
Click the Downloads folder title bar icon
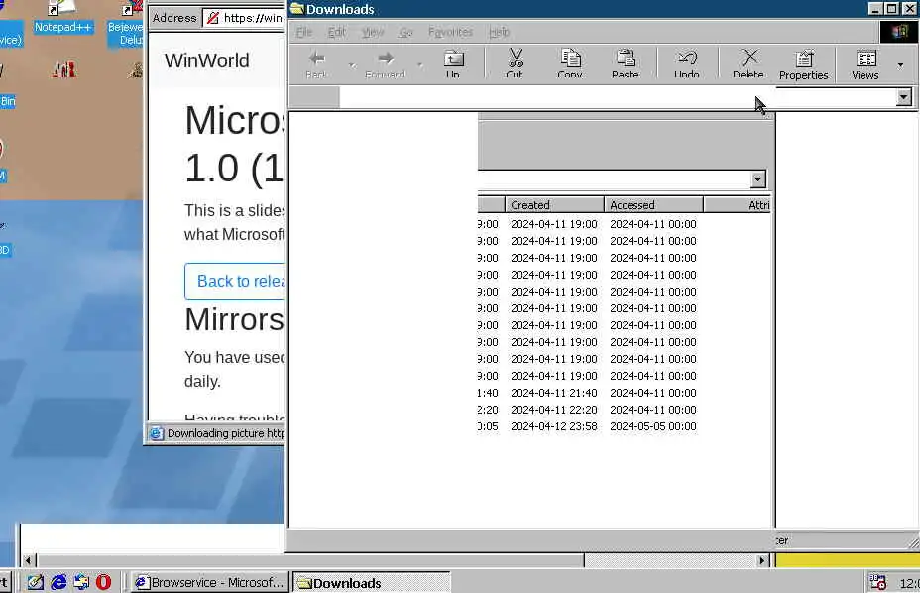tap(296, 8)
